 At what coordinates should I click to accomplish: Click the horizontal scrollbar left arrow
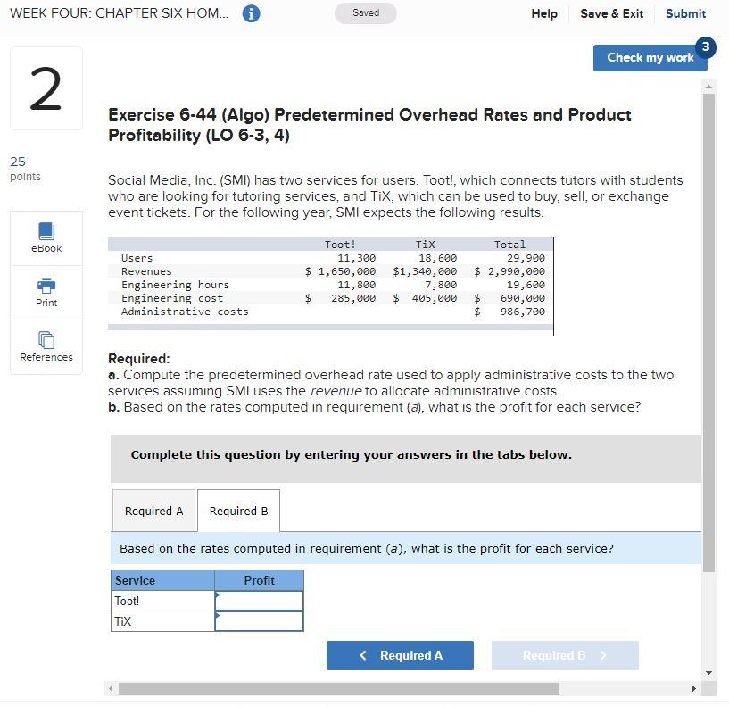pyautogui.click(x=111, y=688)
